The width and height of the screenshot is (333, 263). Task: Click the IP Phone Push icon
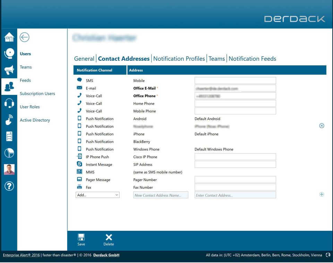pos(79,156)
